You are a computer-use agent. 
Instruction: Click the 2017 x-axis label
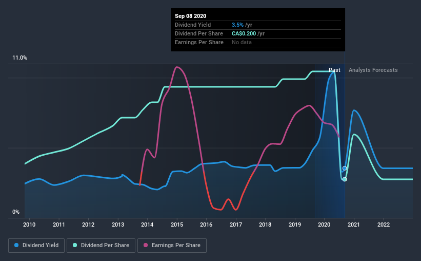tap(236, 225)
